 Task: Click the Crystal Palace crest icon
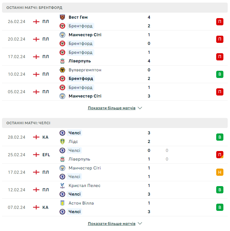[x=62, y=186]
